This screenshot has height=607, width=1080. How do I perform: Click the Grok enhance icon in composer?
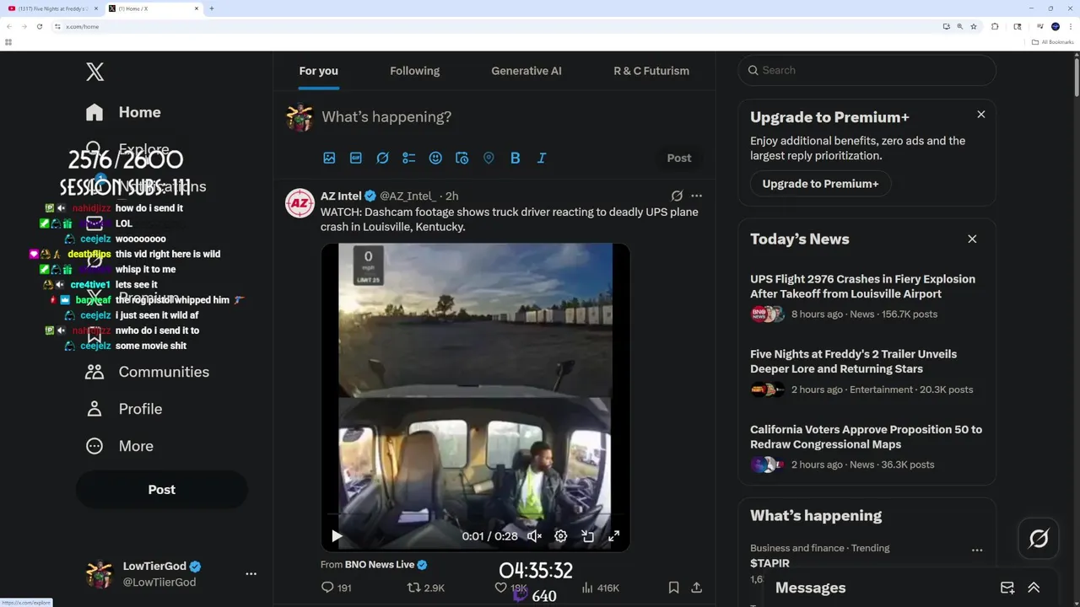tap(382, 158)
